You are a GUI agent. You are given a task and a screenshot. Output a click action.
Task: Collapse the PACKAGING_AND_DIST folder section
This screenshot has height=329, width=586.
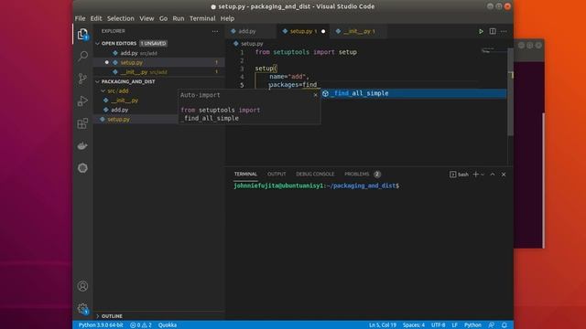pyautogui.click(x=158, y=81)
